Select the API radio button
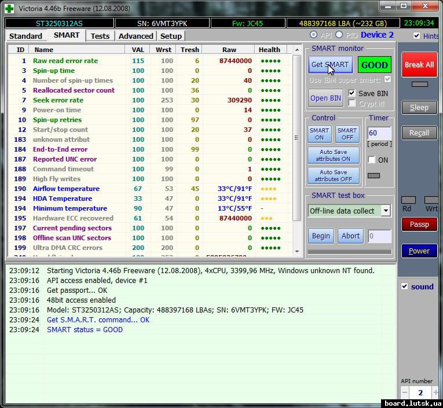Viewport: 443px width, 408px height. (314, 35)
